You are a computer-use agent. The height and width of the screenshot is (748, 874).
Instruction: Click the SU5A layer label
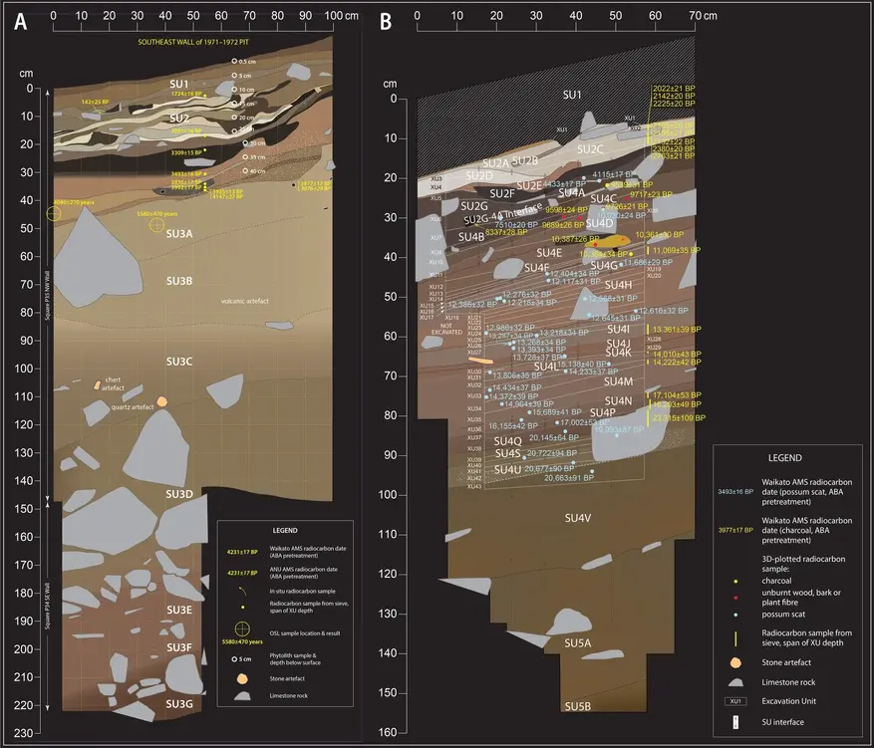577,643
